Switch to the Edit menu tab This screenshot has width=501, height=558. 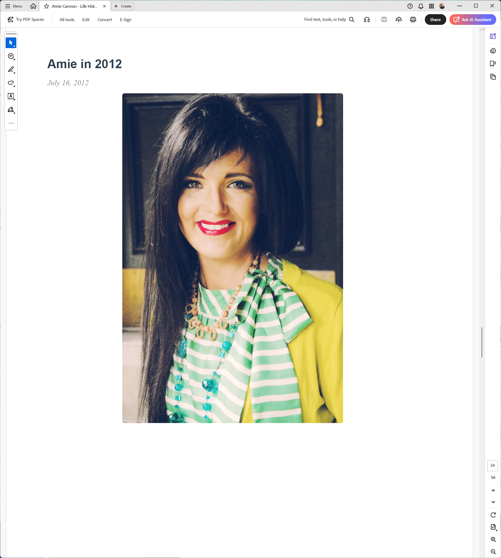[86, 19]
